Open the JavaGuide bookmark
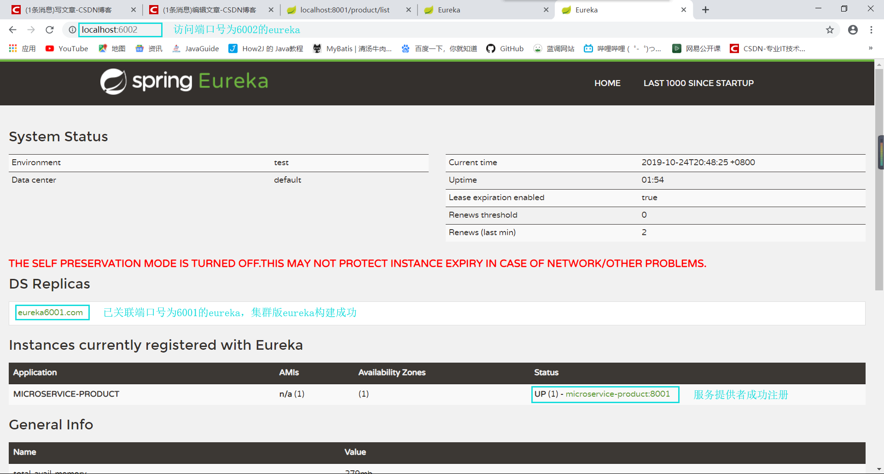 point(196,48)
